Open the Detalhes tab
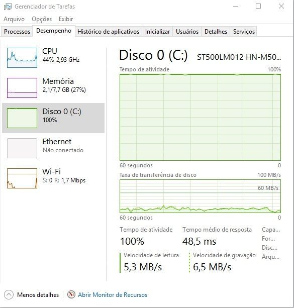Viewport: 294px width, 308px height. pyautogui.click(x=216, y=32)
